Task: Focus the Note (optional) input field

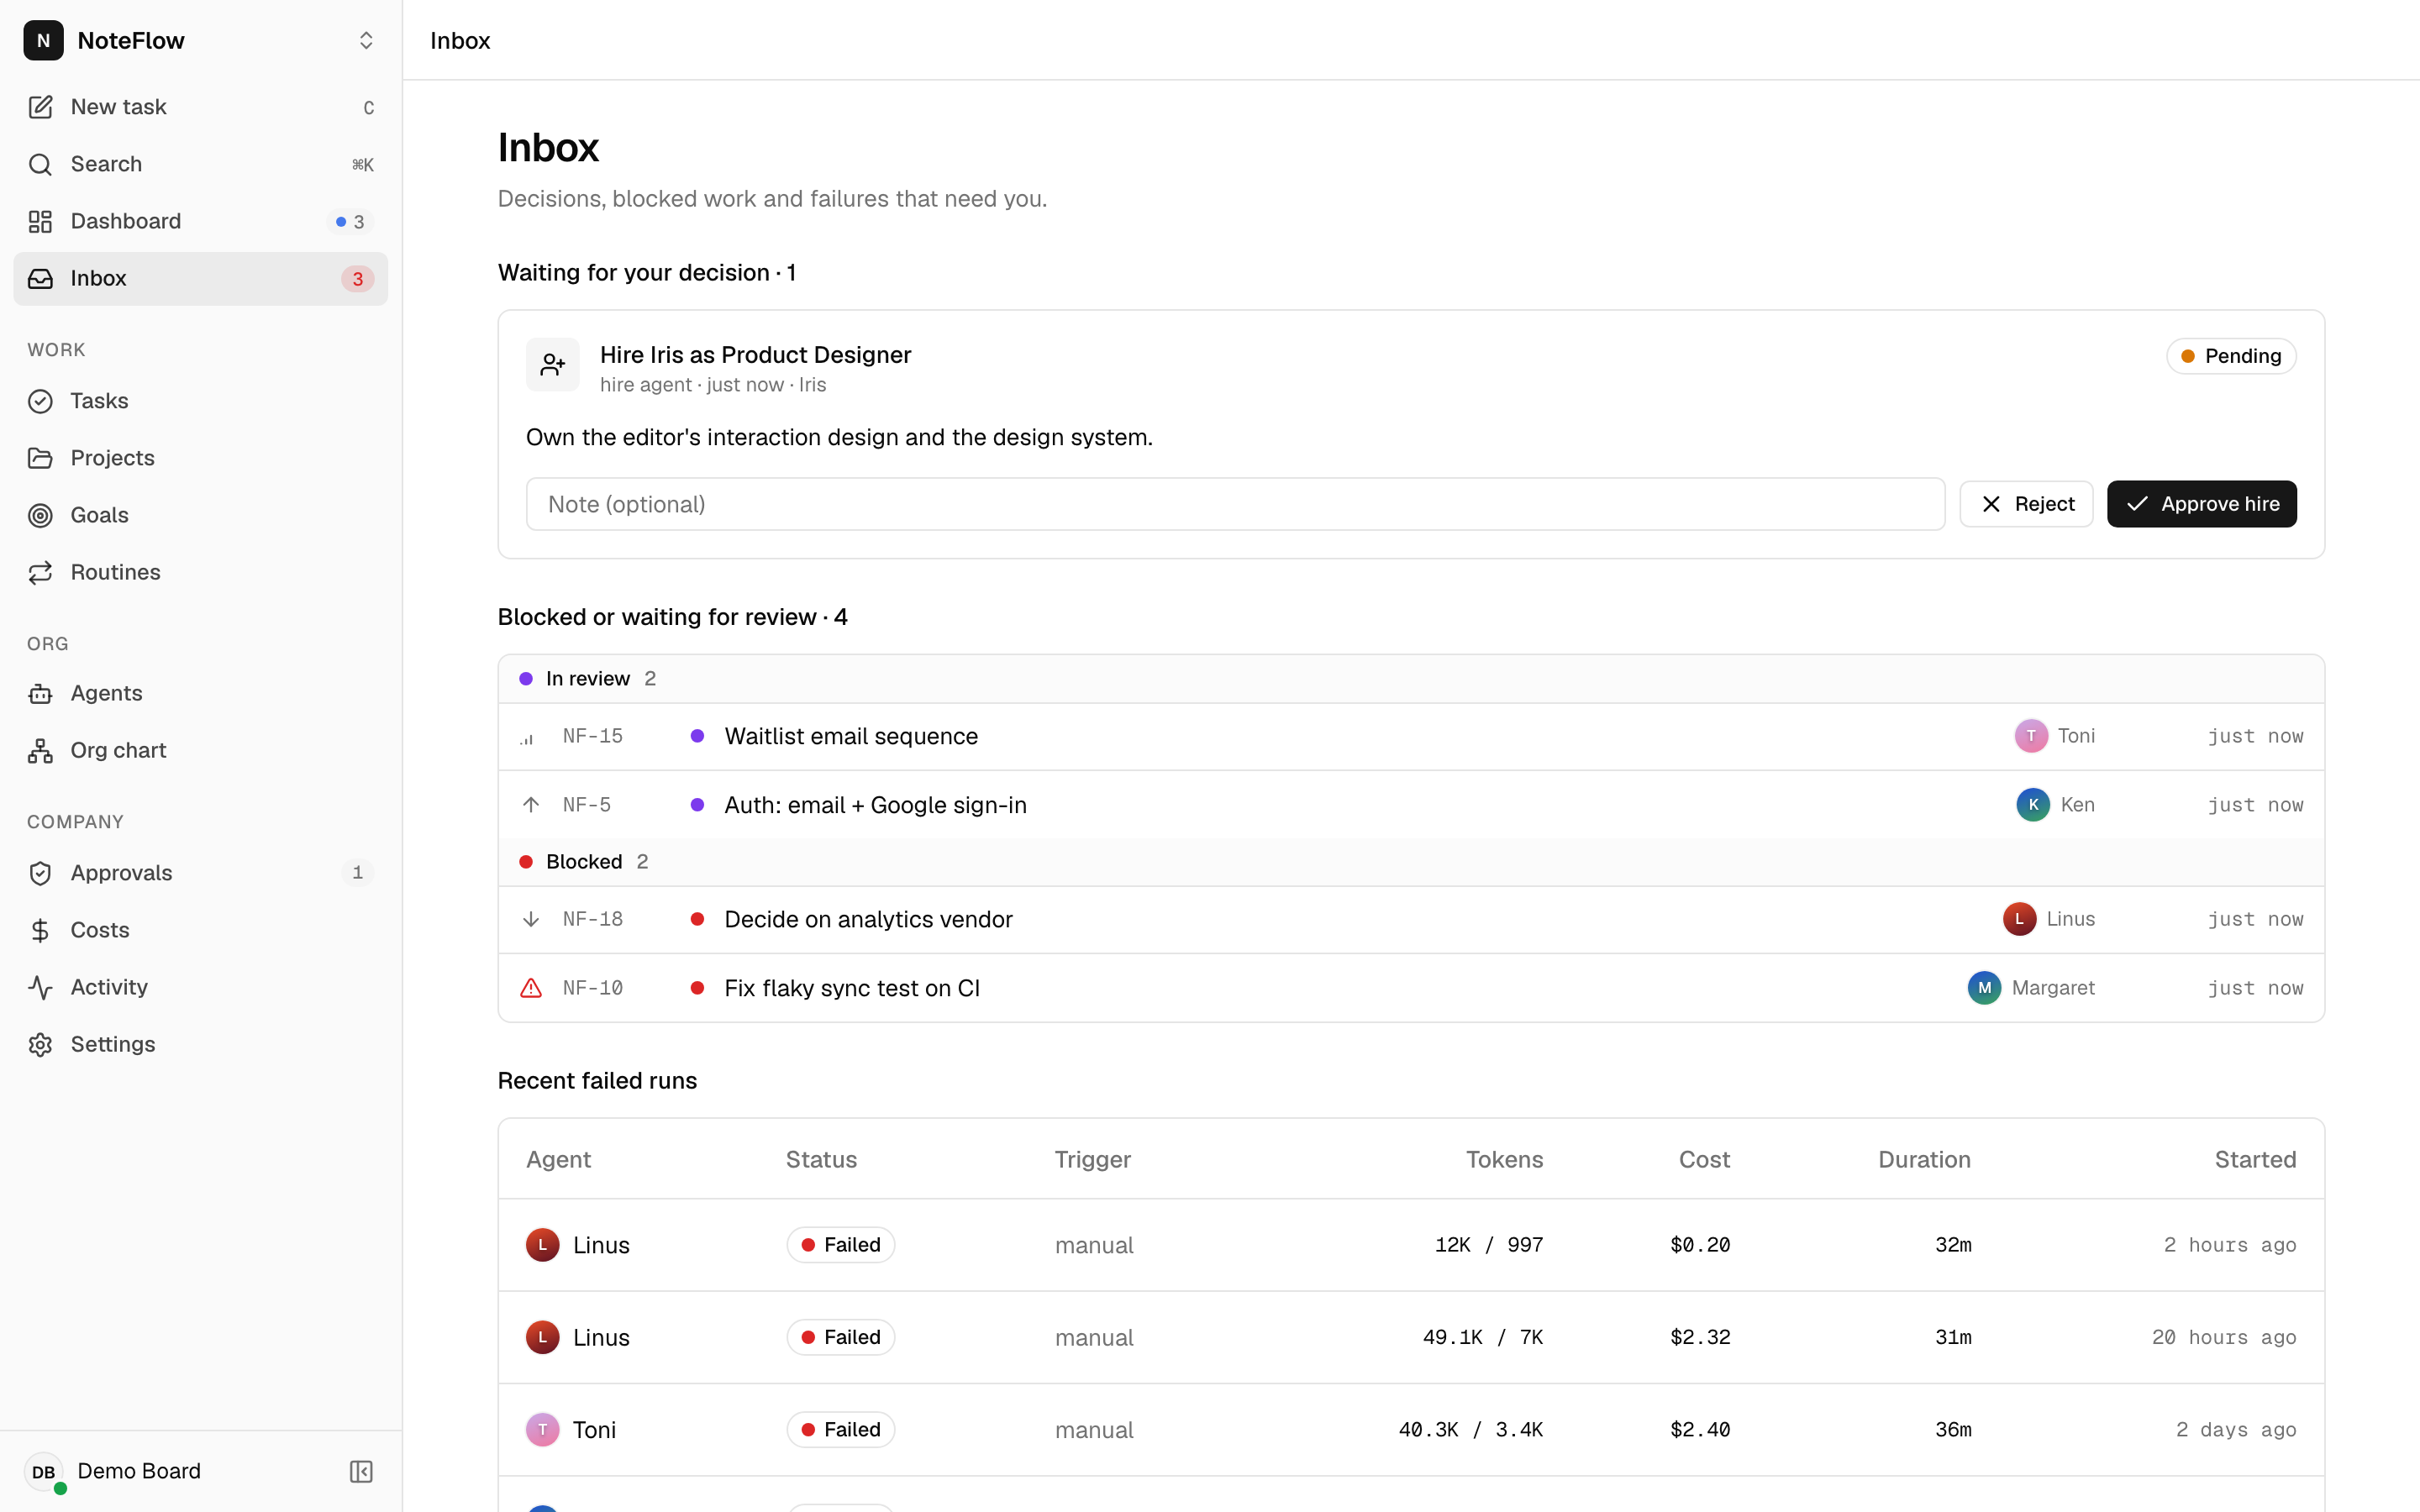Action: pyautogui.click(x=1235, y=504)
